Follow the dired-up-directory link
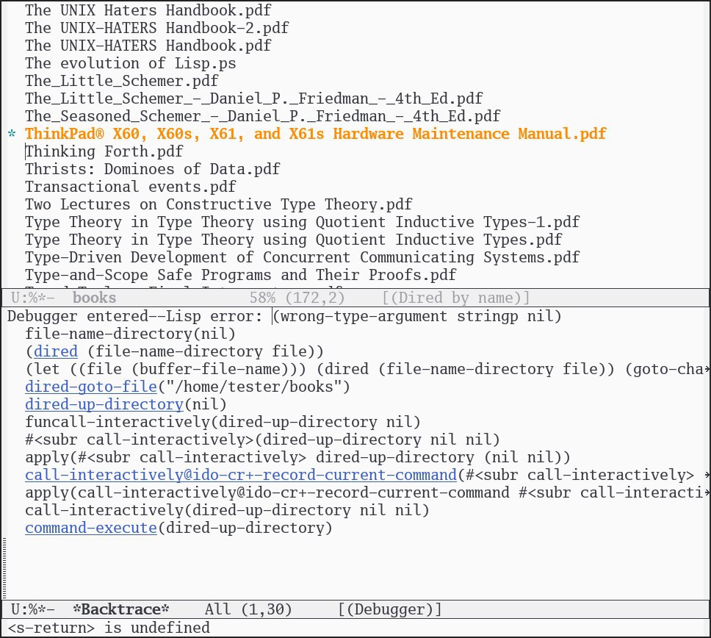 104,404
